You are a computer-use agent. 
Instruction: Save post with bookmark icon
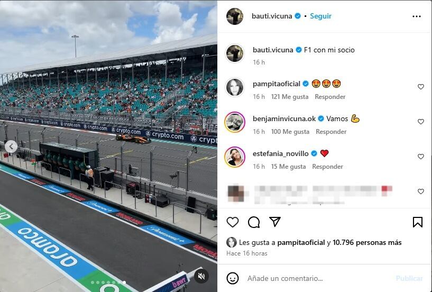(418, 222)
